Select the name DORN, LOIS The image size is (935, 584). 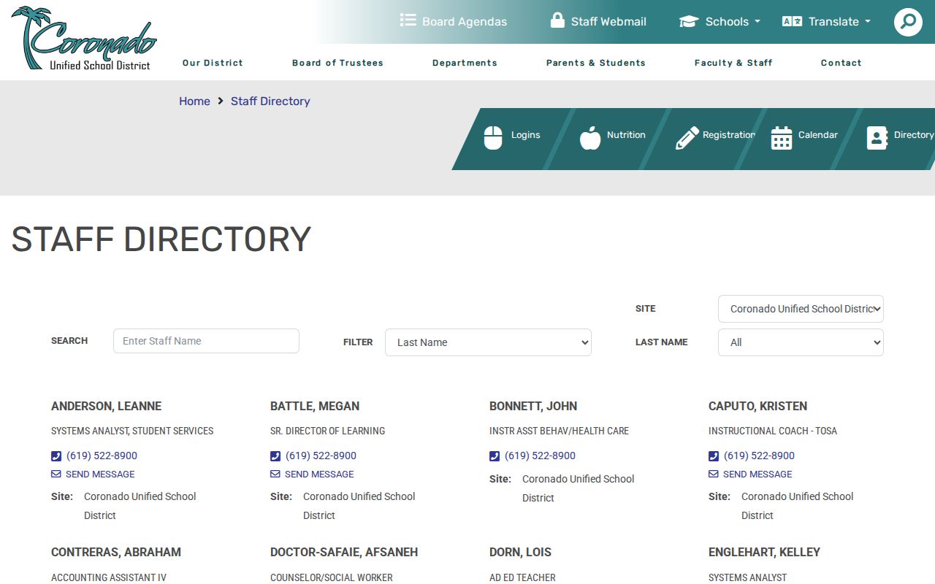[520, 552]
